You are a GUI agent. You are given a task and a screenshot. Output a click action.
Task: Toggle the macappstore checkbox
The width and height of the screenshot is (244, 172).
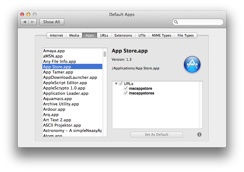pyautogui.click(x=125, y=89)
